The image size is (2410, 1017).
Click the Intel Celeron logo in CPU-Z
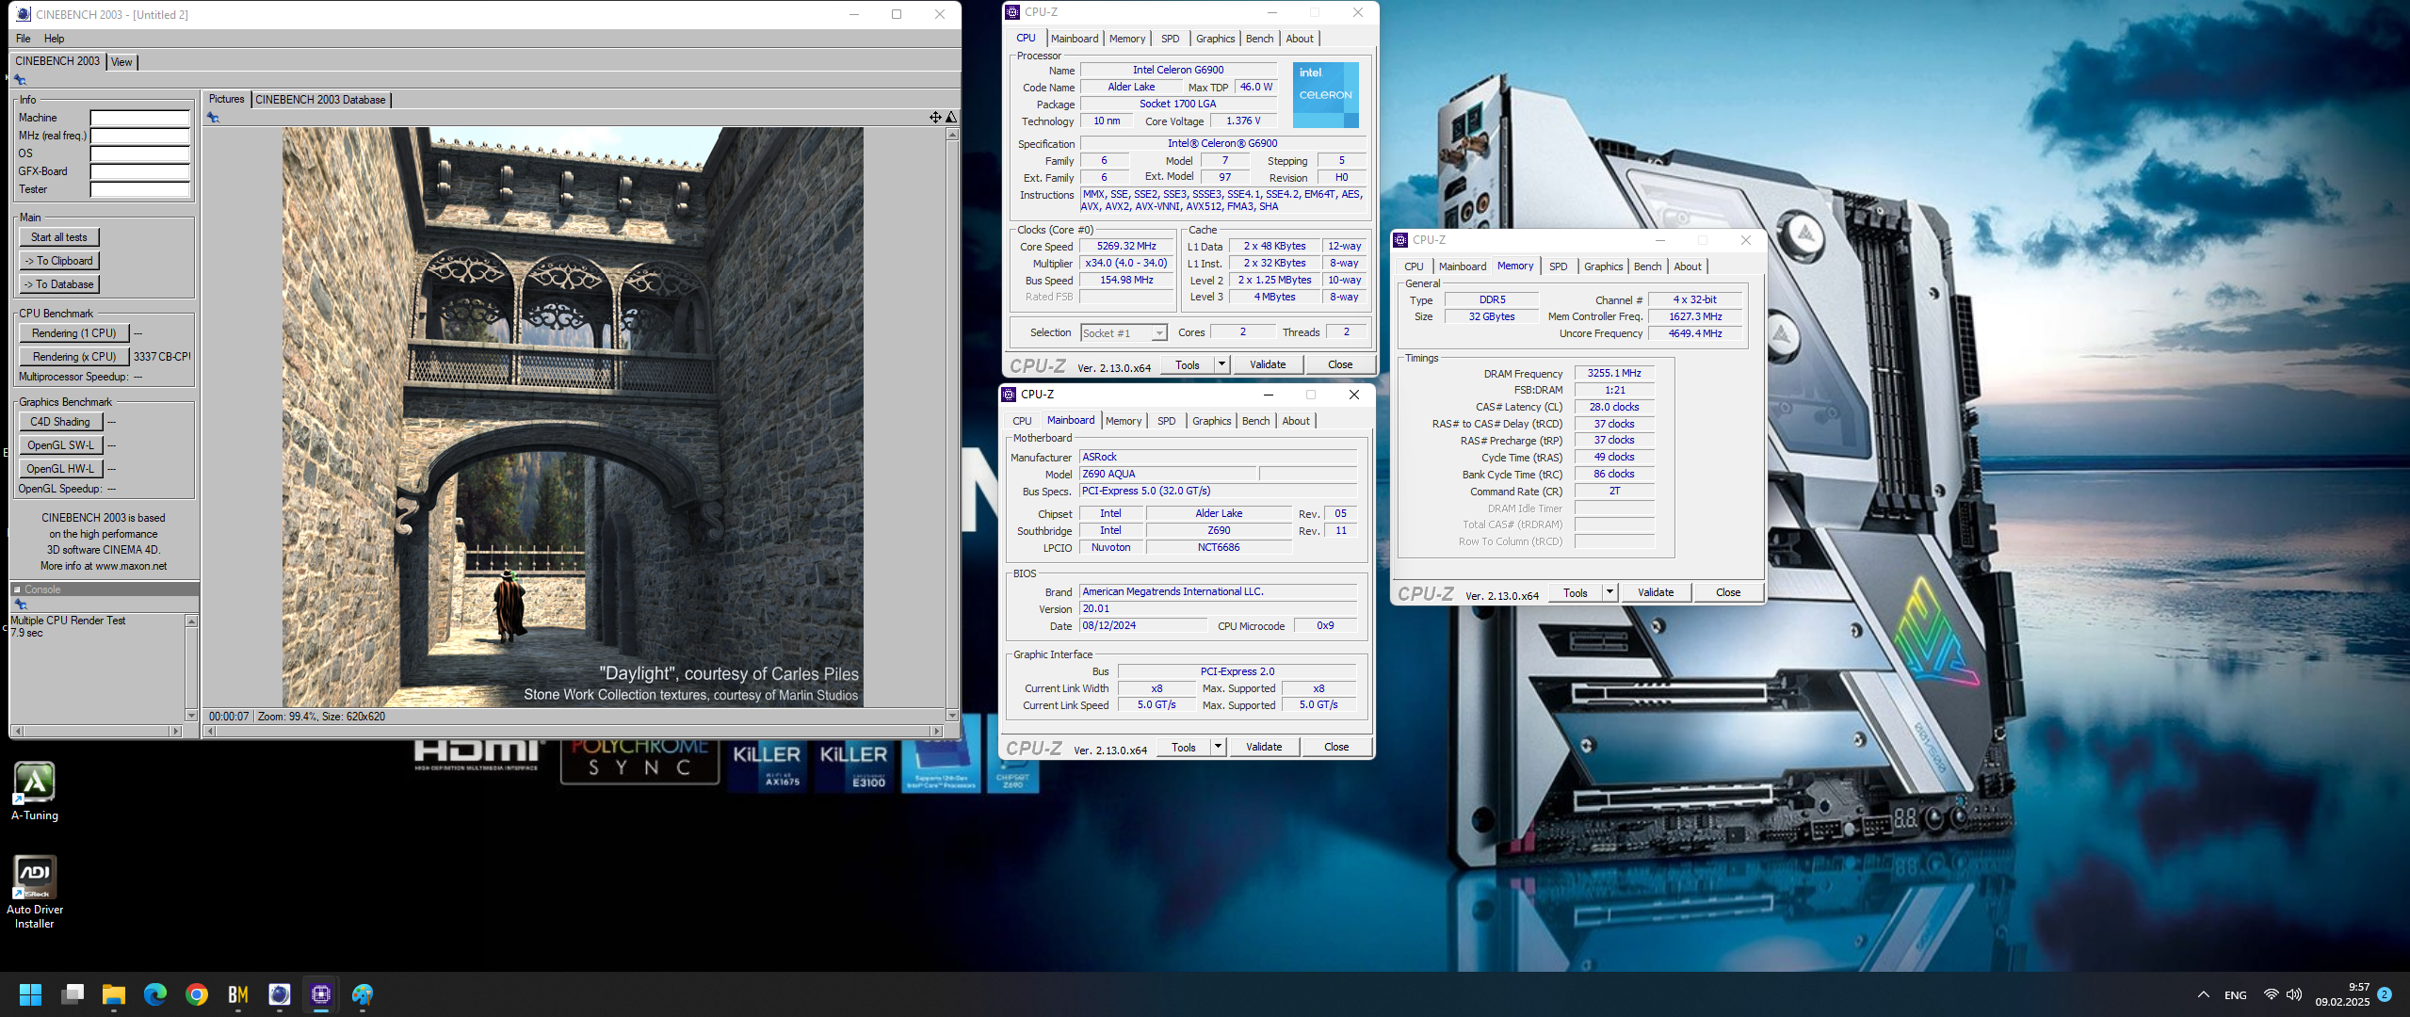point(1325,95)
